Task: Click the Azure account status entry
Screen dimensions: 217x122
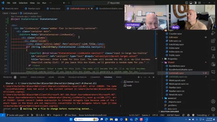Action: [x=93, y=115]
